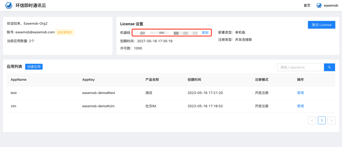
Task: Click the 部署类型 单机版 text
Action: click(232, 32)
